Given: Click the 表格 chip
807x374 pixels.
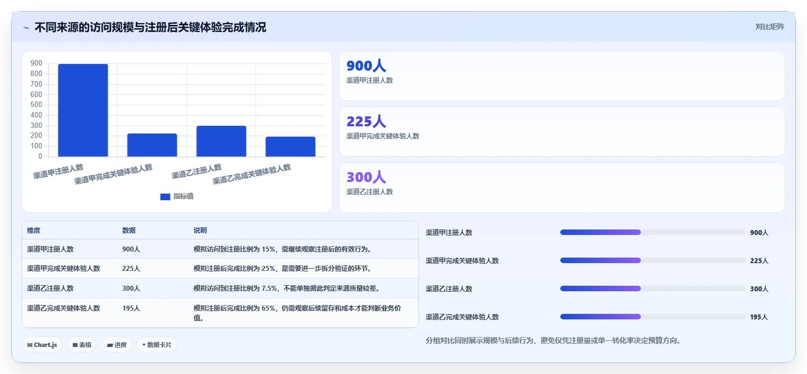Looking at the screenshot, I should click(x=82, y=345).
